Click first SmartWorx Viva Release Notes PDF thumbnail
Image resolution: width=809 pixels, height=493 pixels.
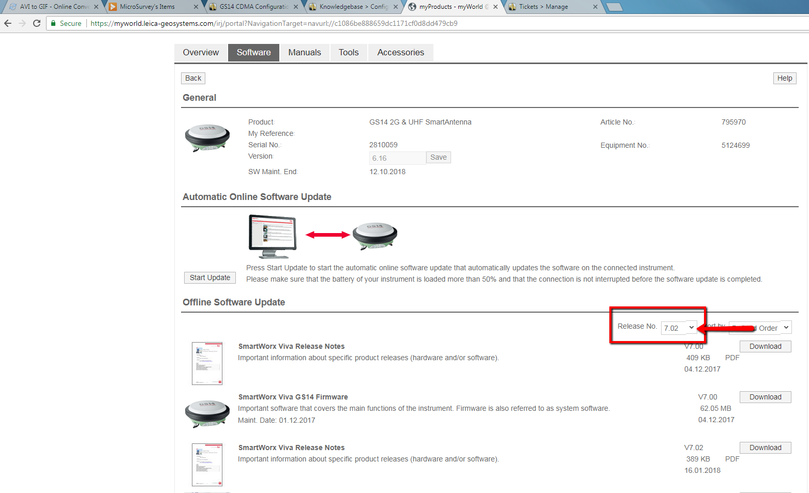tap(207, 363)
